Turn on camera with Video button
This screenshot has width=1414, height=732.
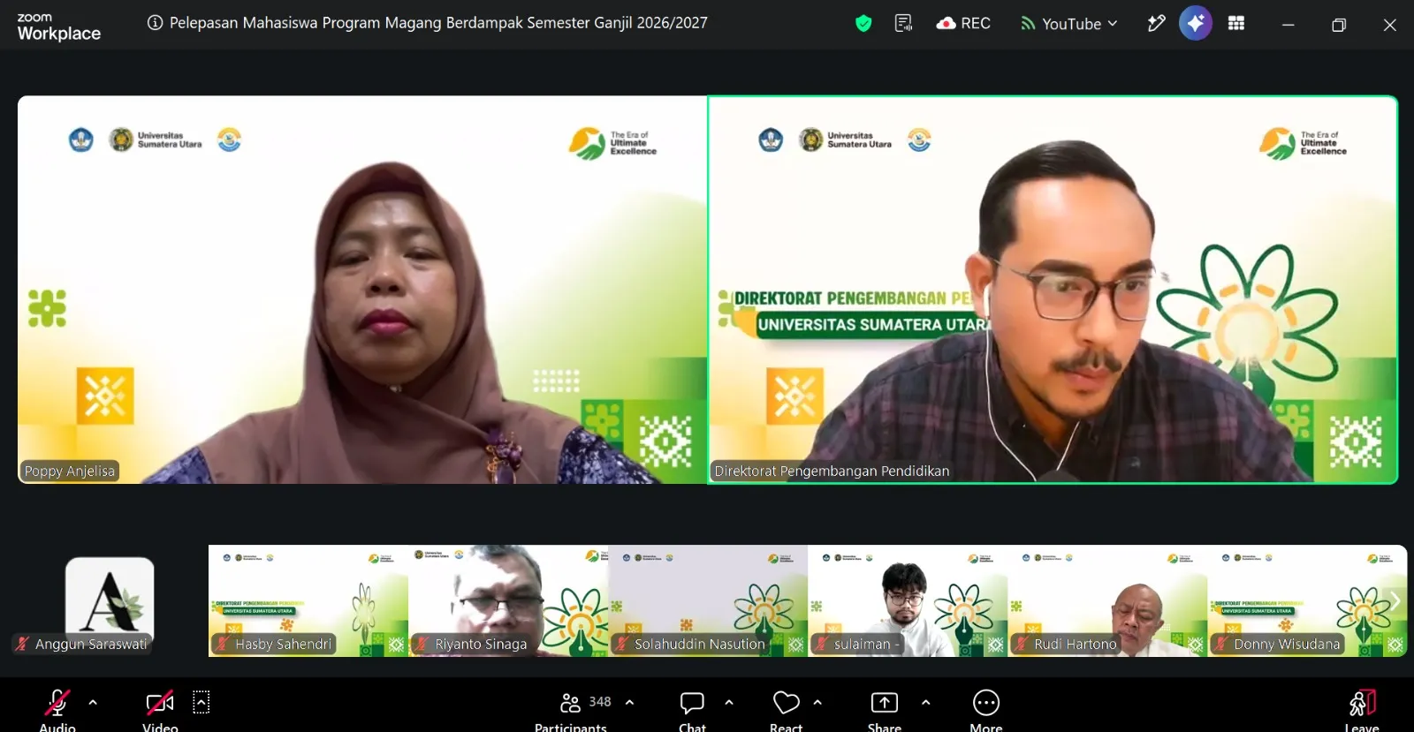(x=160, y=709)
